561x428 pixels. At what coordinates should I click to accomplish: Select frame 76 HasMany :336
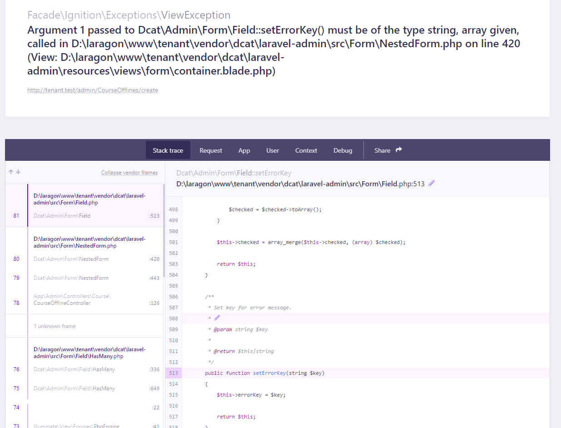coord(84,369)
